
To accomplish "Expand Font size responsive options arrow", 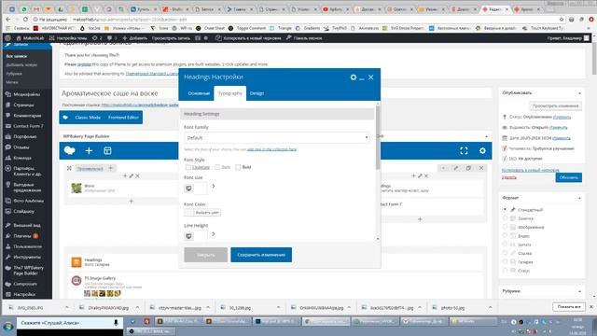I will [x=214, y=186].
